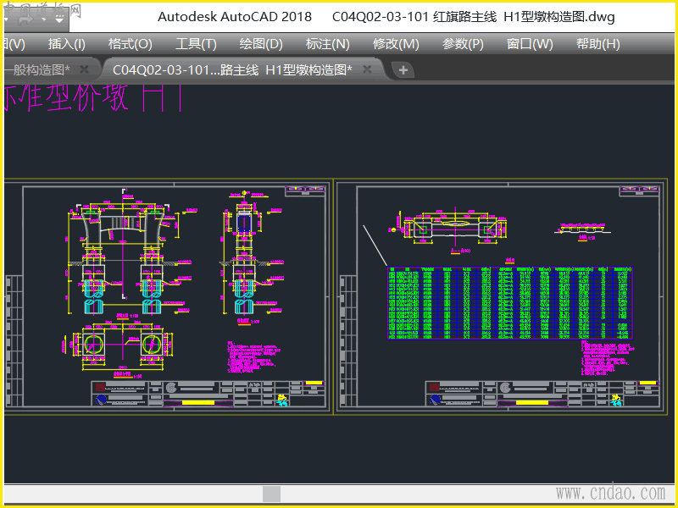The height and width of the screenshot is (508, 678).
Task: Open the 绘图(D) draw menu
Action: click(x=261, y=44)
